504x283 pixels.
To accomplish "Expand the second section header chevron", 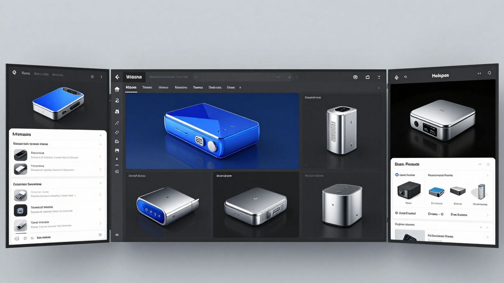I will pos(100,184).
